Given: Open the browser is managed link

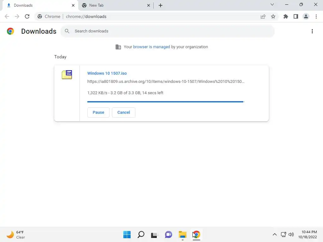Looking at the screenshot, I should tap(151, 47).
